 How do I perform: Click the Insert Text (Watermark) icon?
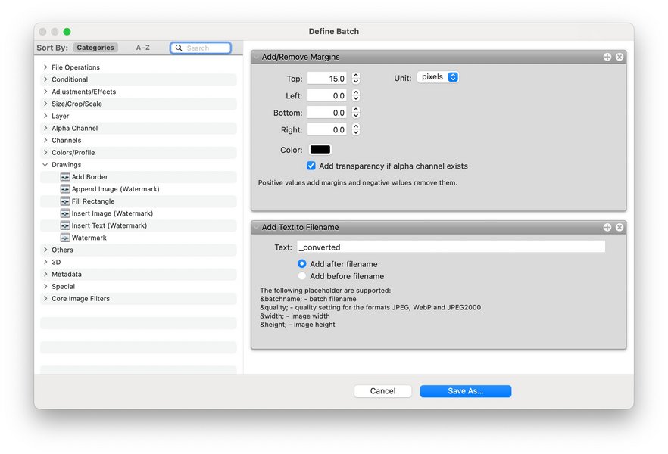(x=66, y=225)
